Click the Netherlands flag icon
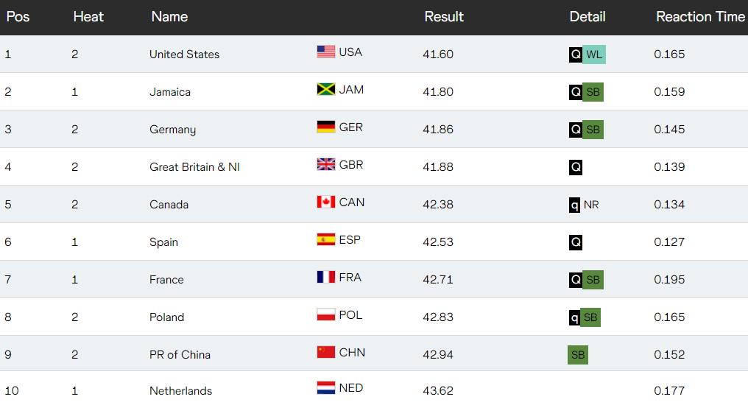Viewport: 748px width, 405px height. pos(326,387)
